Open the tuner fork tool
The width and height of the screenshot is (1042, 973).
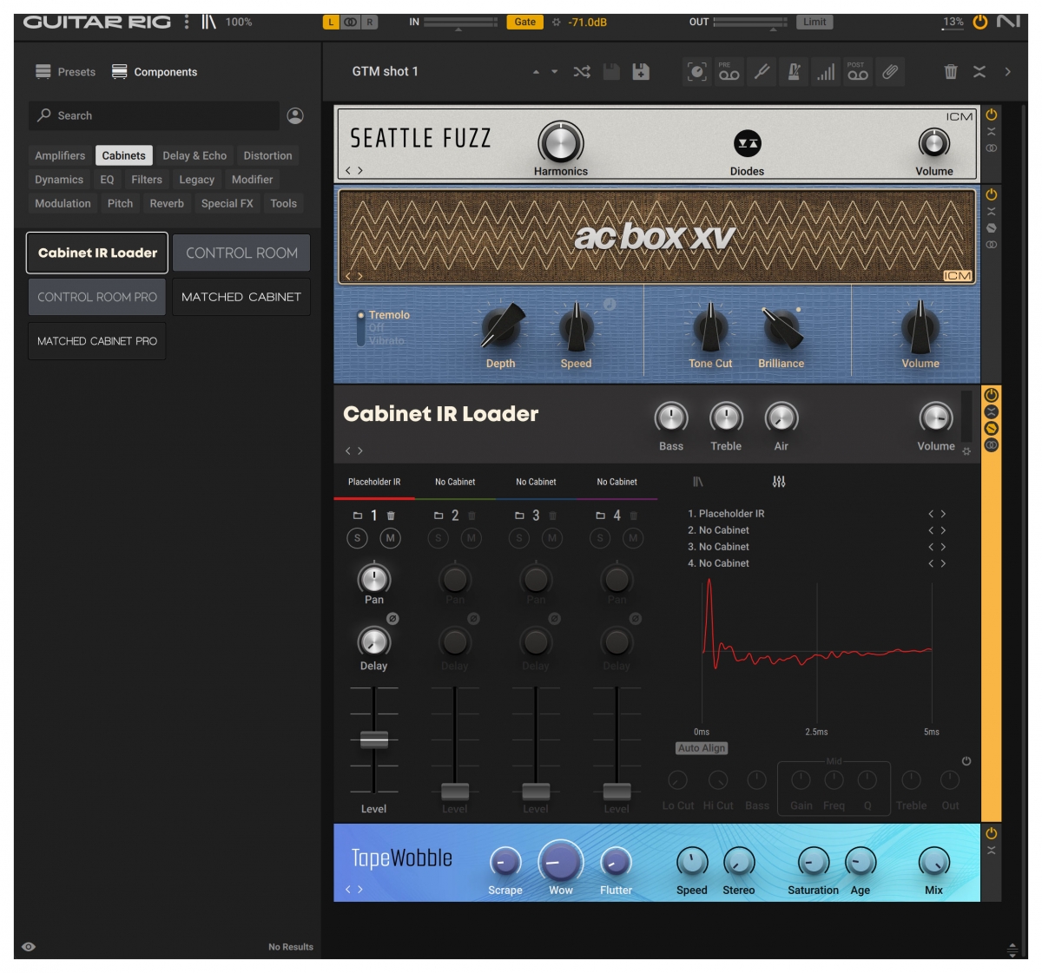pyautogui.click(x=762, y=72)
